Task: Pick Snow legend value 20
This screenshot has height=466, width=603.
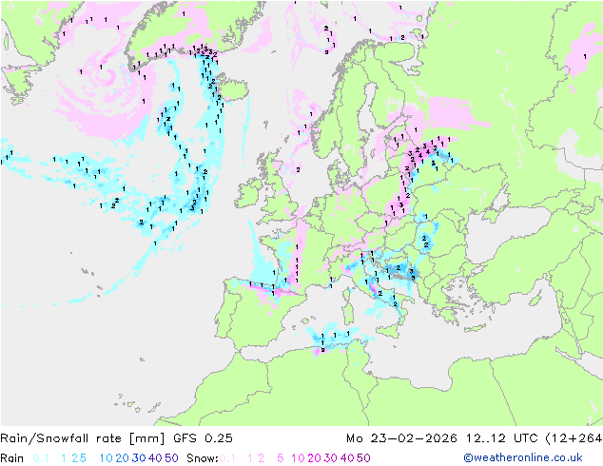Action: pyautogui.click(x=314, y=458)
